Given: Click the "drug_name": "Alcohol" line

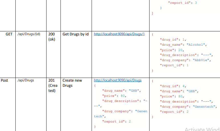Looking at the screenshot, I should [x=183, y=45].
